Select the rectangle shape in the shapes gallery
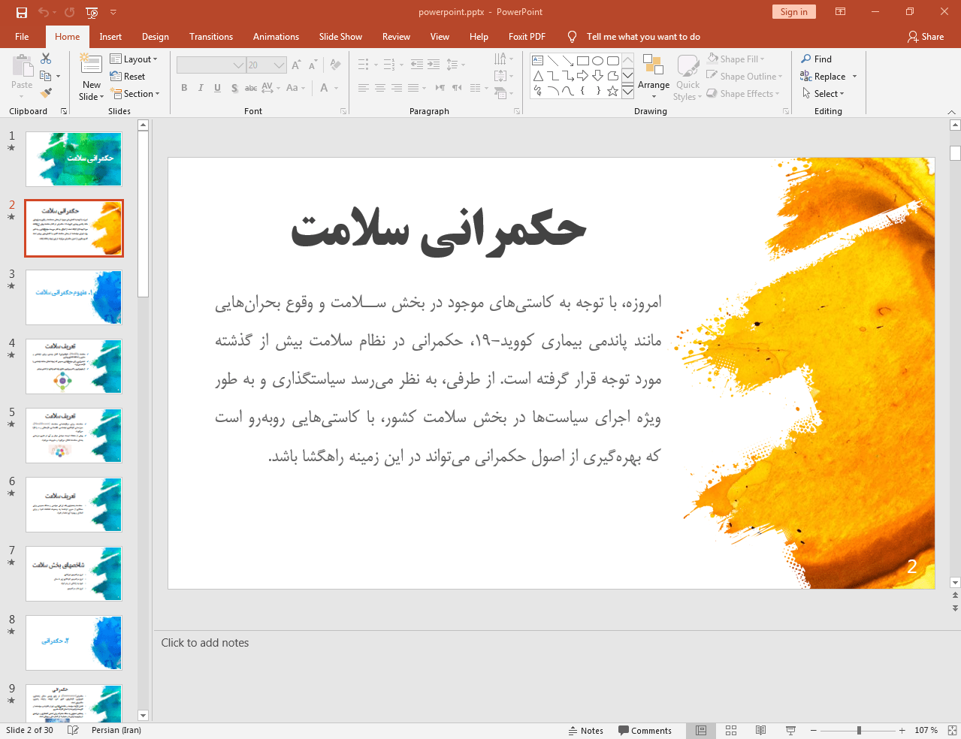This screenshot has height=739, width=961. click(x=583, y=61)
